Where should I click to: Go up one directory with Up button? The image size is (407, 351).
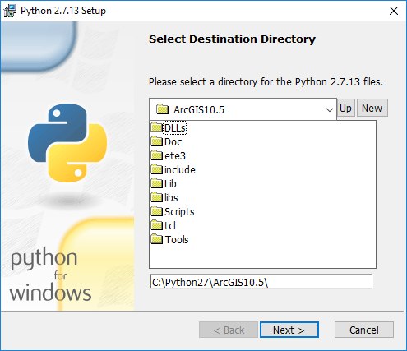coord(346,108)
